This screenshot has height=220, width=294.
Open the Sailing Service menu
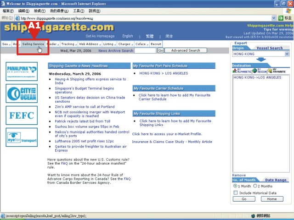pos(33,44)
